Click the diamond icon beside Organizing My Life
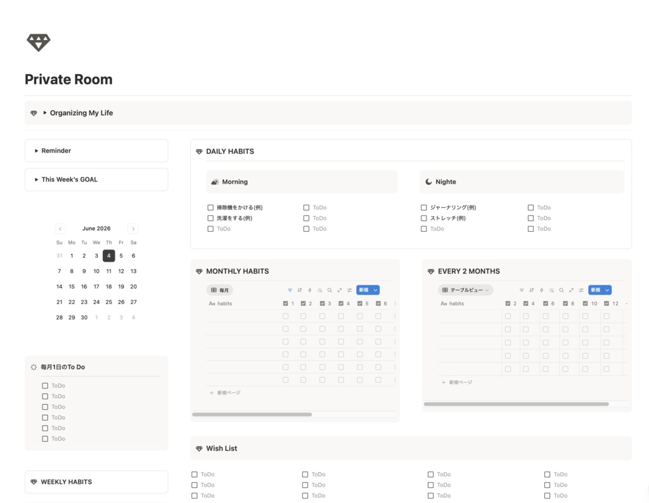The height and width of the screenshot is (503, 649). pos(34,113)
